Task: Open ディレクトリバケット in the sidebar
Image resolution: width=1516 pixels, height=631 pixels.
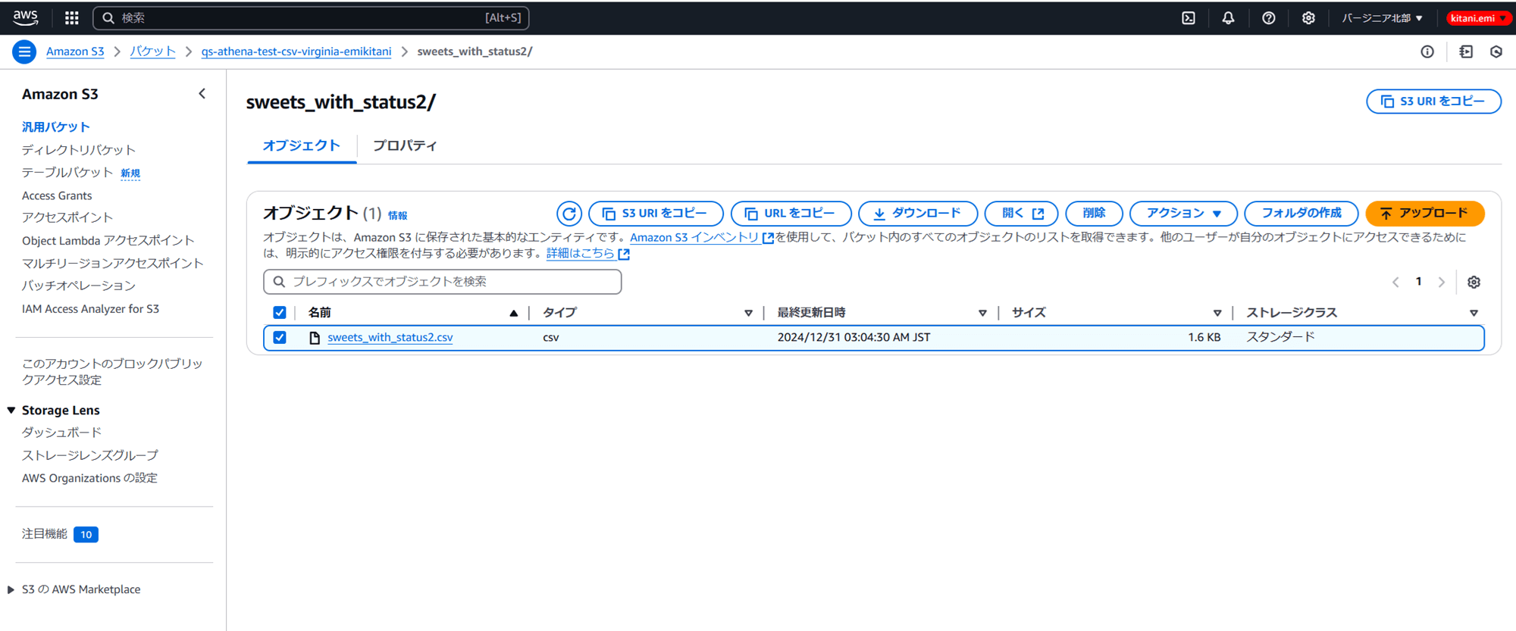Action: [79, 149]
